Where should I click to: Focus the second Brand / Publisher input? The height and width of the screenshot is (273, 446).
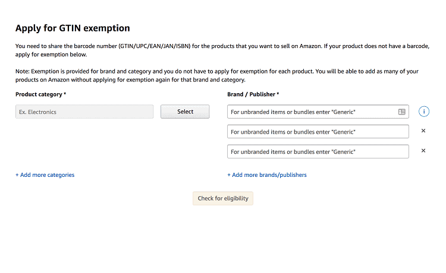[x=318, y=131]
